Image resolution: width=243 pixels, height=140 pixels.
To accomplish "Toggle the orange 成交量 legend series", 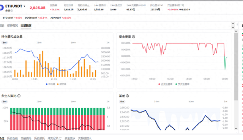I will (62, 84).
